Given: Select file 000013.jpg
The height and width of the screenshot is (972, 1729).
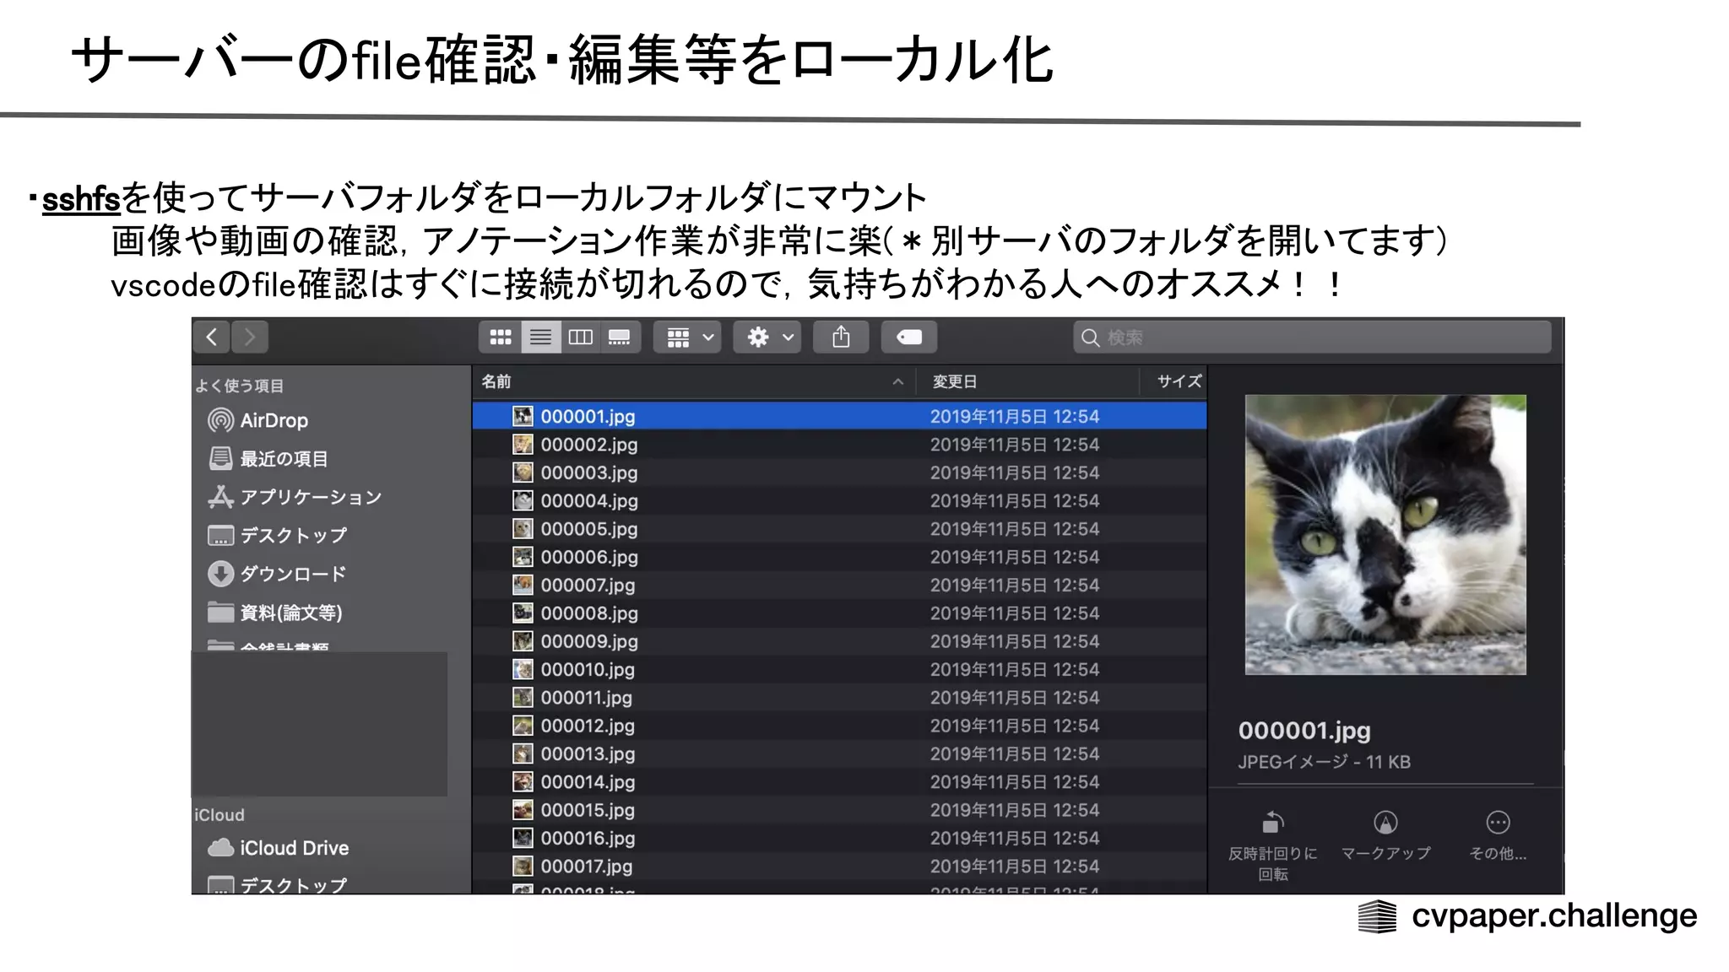Looking at the screenshot, I should pos(839,754).
